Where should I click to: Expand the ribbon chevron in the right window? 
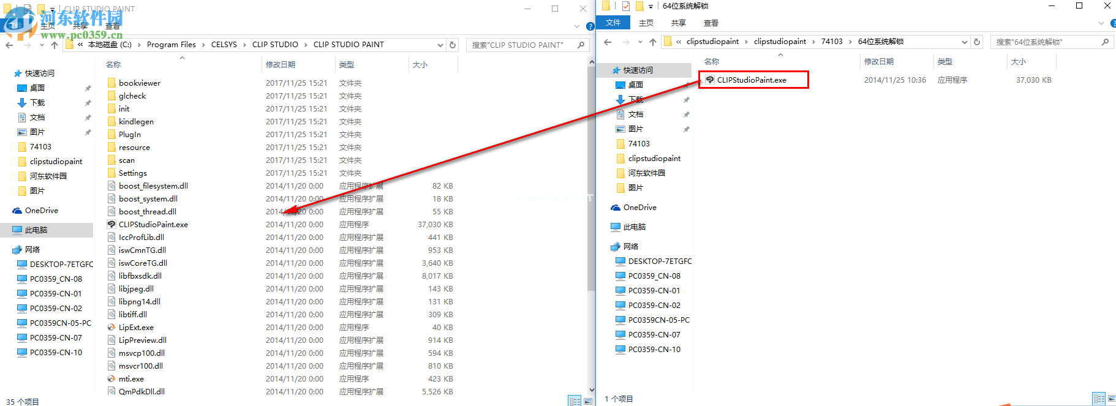pos(1101,23)
